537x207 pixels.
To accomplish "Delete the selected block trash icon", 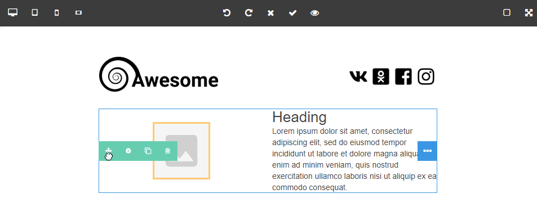I will click(167, 151).
